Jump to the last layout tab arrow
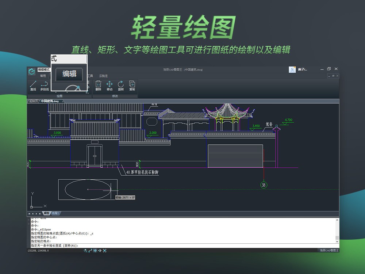 (40, 213)
